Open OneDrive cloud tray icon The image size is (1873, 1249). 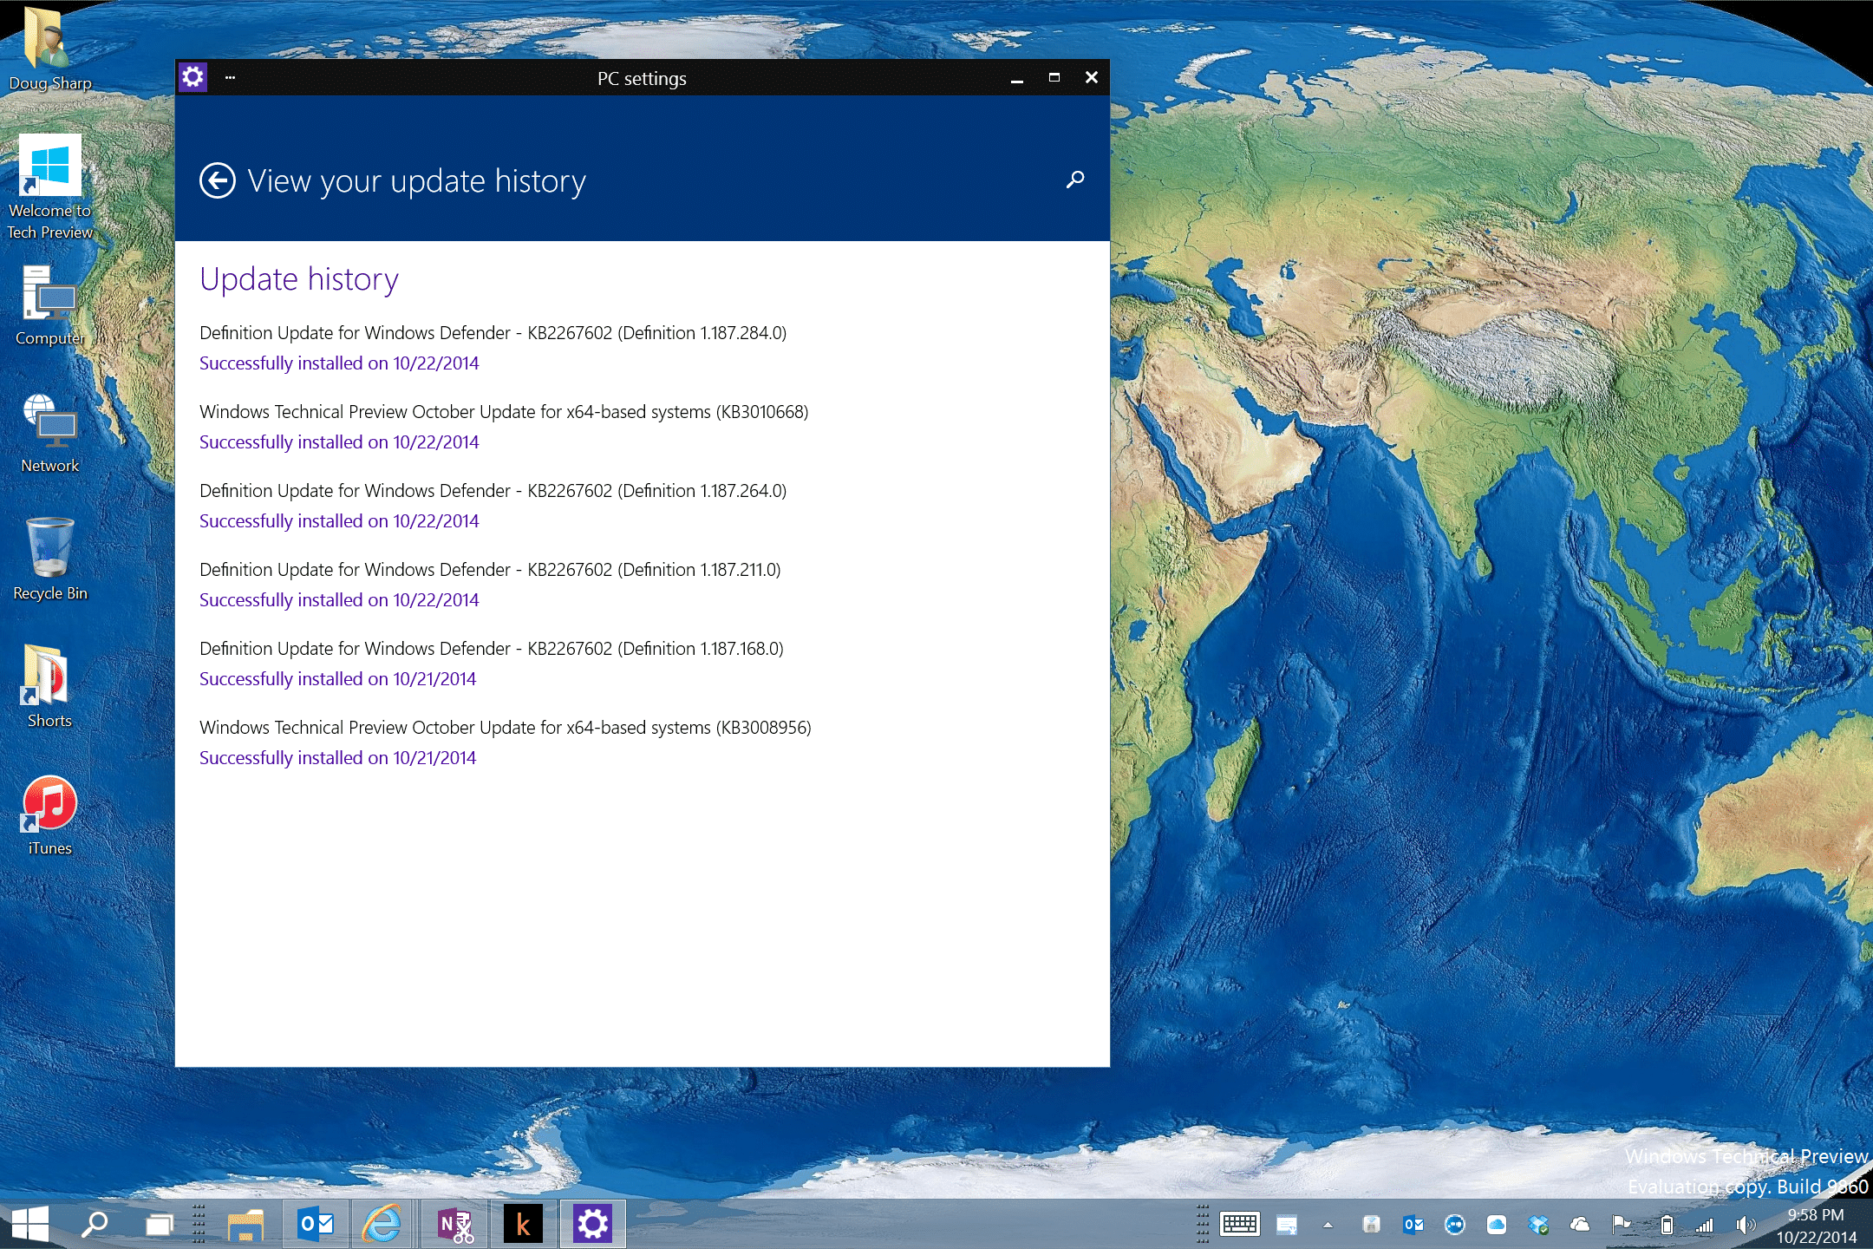pos(1580,1225)
